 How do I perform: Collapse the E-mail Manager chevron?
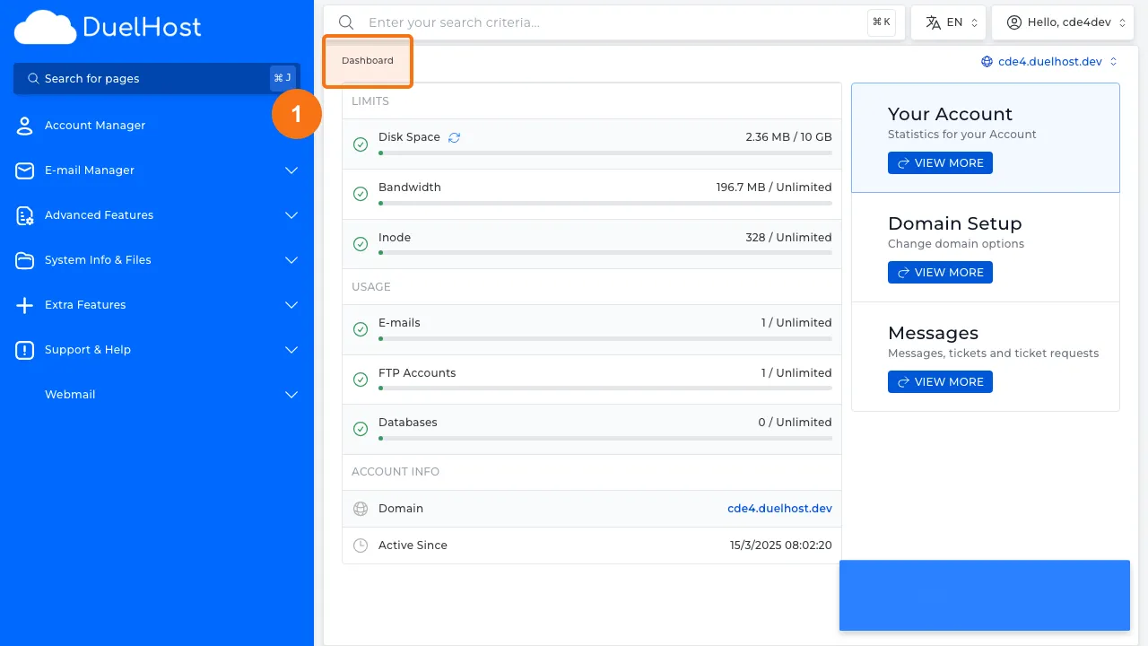coord(291,170)
